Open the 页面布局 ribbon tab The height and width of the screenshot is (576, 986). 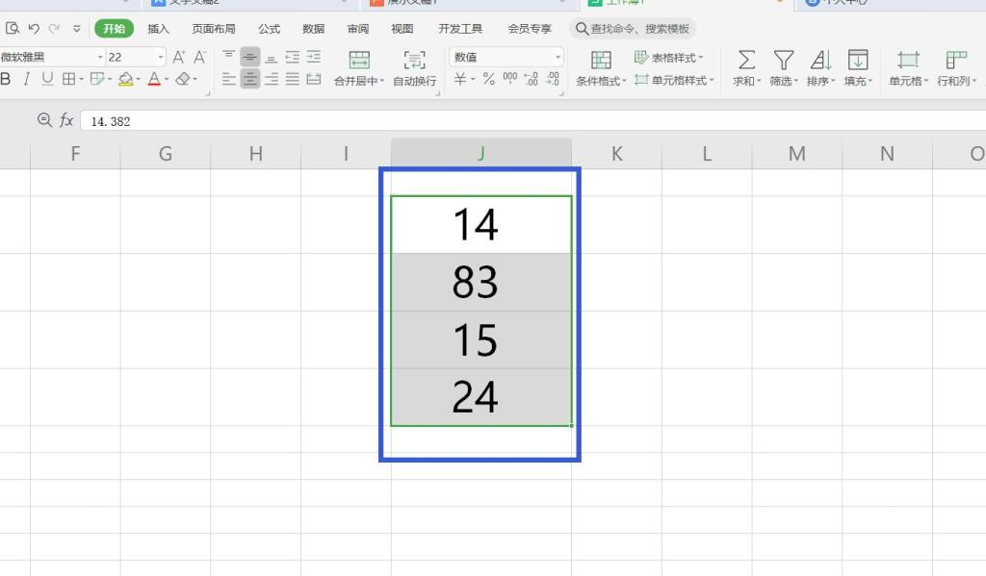[214, 29]
